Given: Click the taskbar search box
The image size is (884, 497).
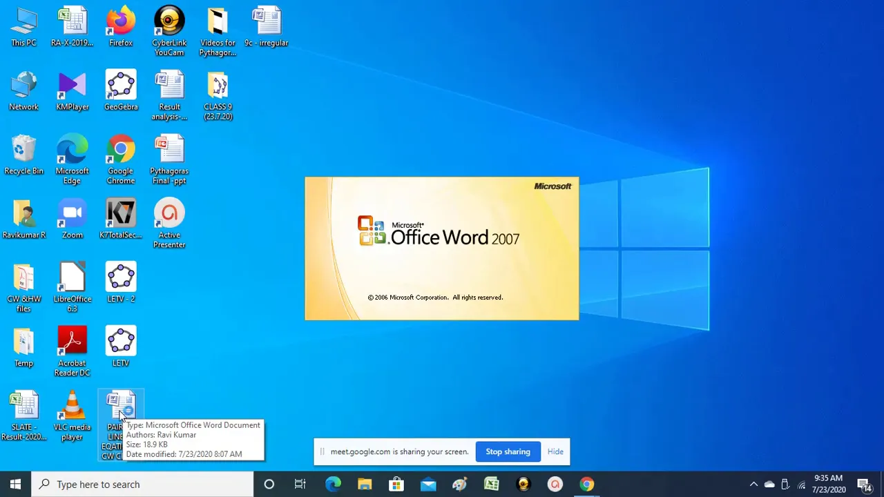Looking at the screenshot, I should coord(142,484).
